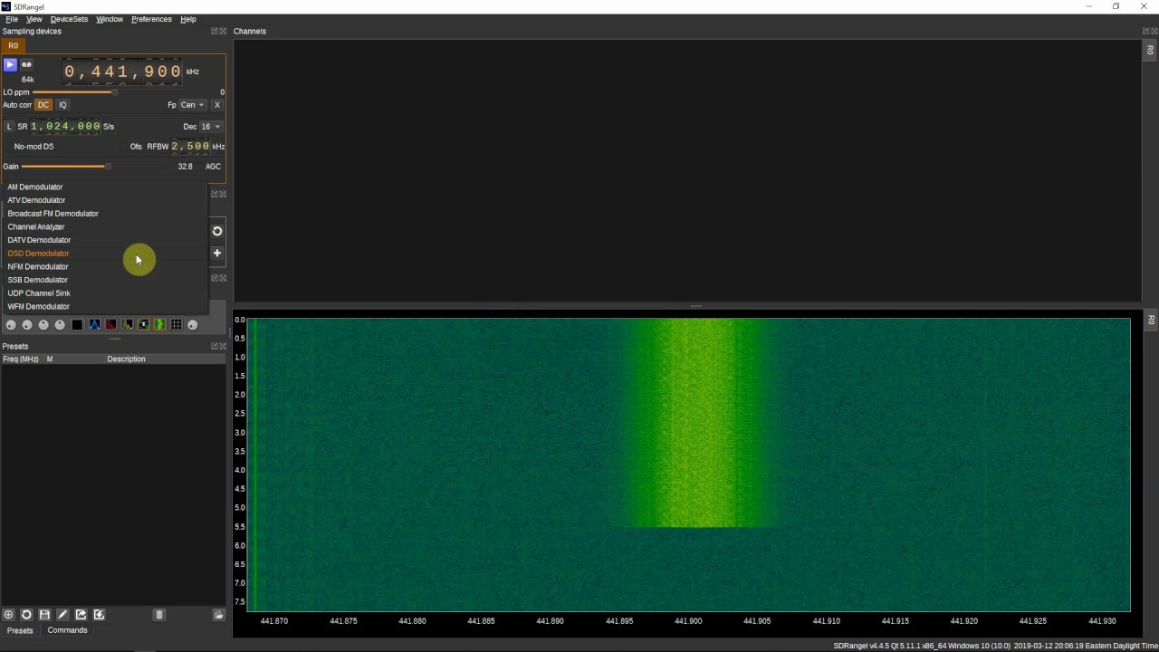Viewport: 1159px width, 652px height.
Task: Delete preset with the trash icon
Action: click(x=159, y=615)
